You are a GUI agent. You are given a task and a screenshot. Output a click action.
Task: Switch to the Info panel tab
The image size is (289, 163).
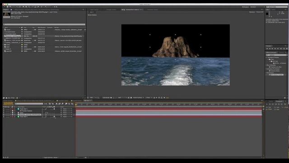point(267,10)
